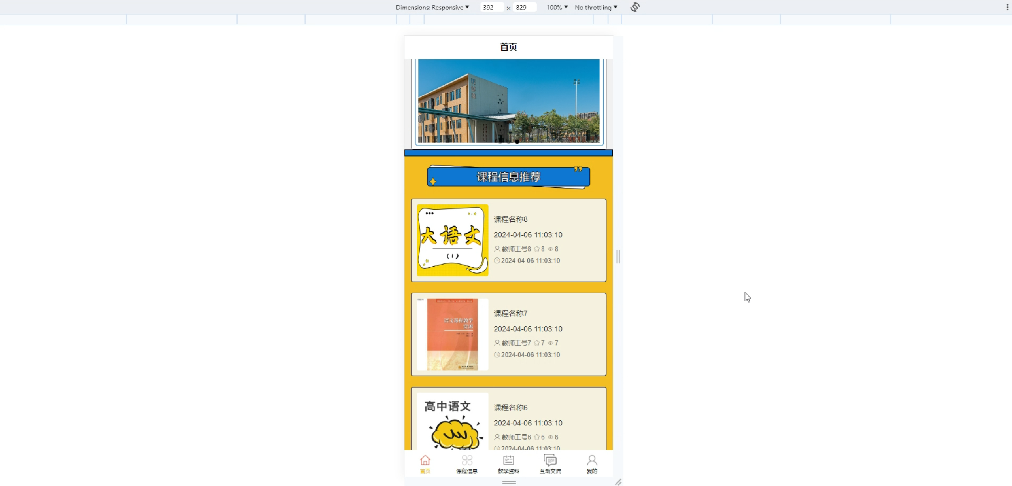Open the 课程名称8 course title

click(510, 219)
